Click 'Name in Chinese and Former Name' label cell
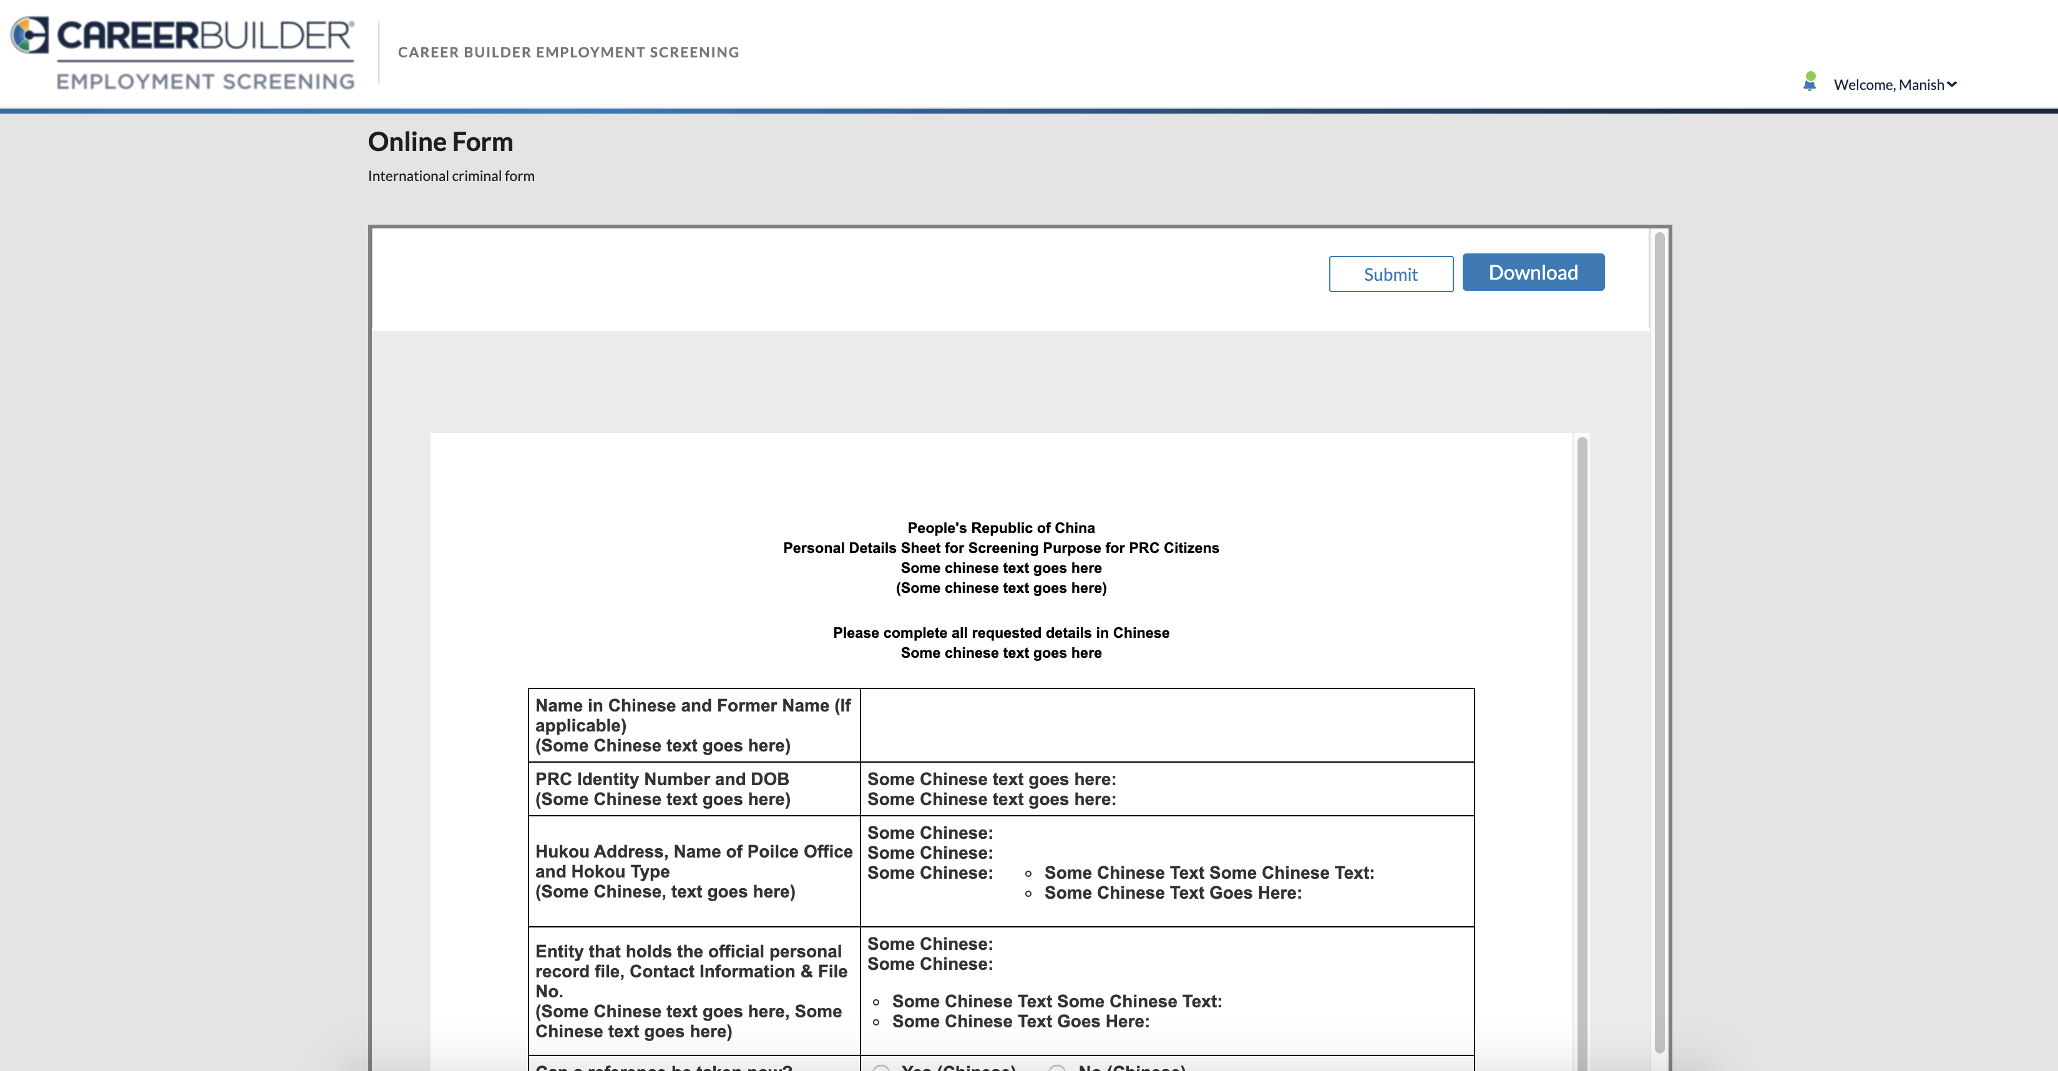2058x1071 pixels. 693,725
